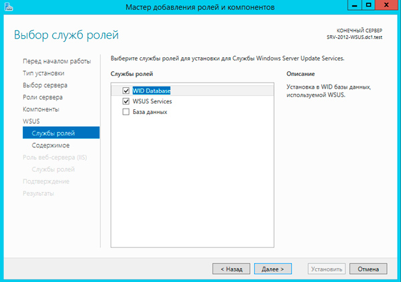
Task: Click the Далее button to continue
Action: click(273, 269)
